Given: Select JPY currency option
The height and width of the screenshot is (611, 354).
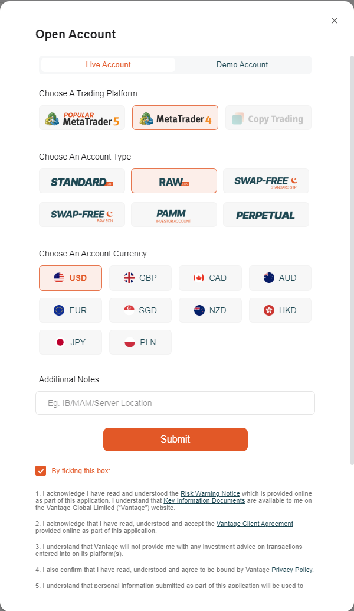Looking at the screenshot, I should pos(71,342).
